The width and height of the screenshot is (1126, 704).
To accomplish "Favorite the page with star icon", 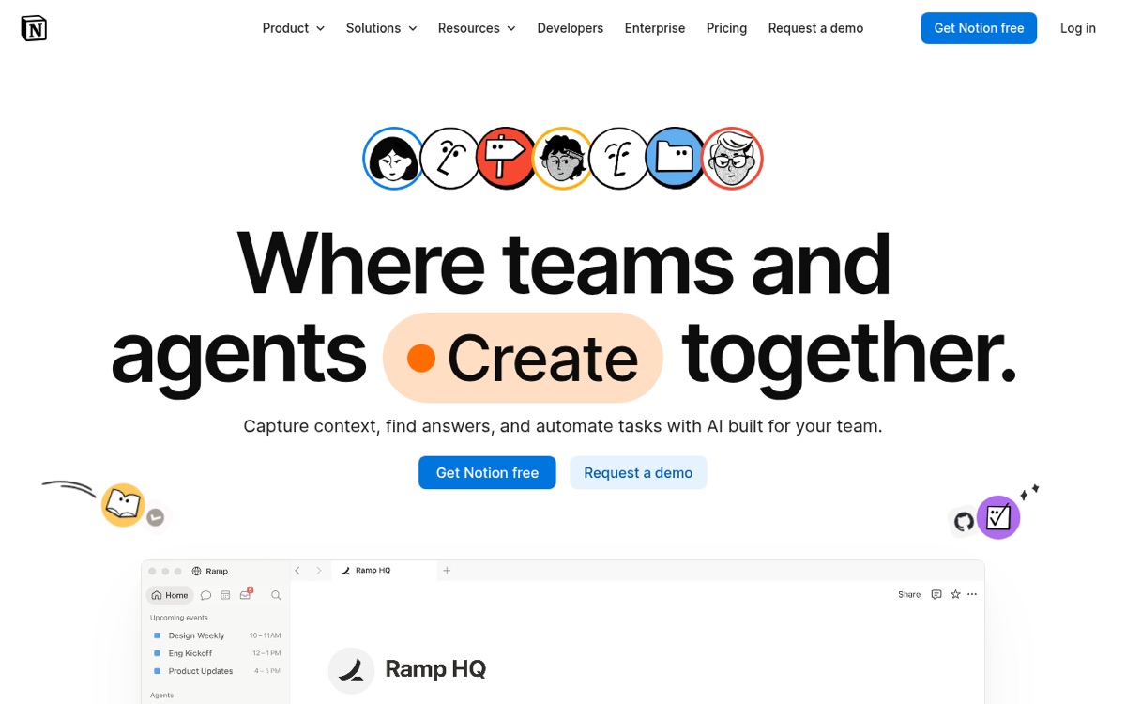I will coord(955,594).
